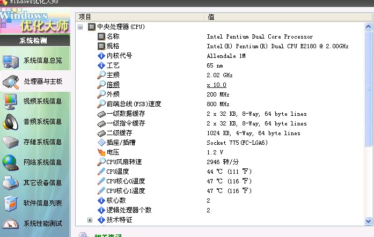The height and width of the screenshot is (237, 374).
Task: Click scrollbar down arrow in CPU list
Action: tap(368, 221)
